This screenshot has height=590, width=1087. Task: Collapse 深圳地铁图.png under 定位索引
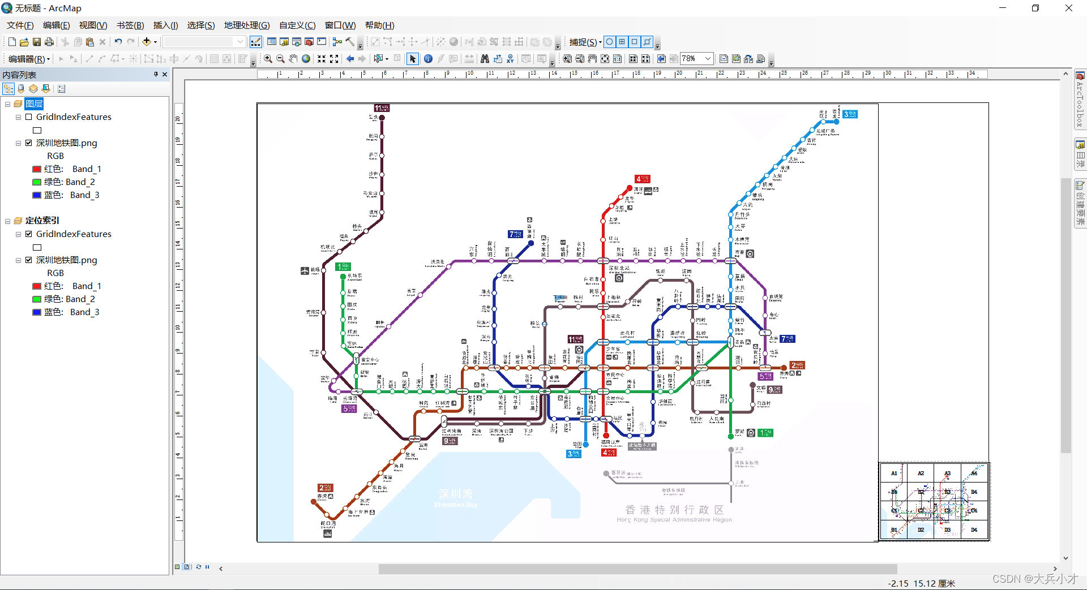[x=18, y=260]
